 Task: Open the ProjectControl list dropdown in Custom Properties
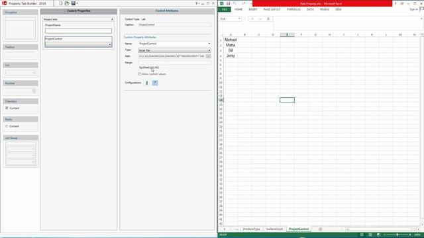pos(110,44)
